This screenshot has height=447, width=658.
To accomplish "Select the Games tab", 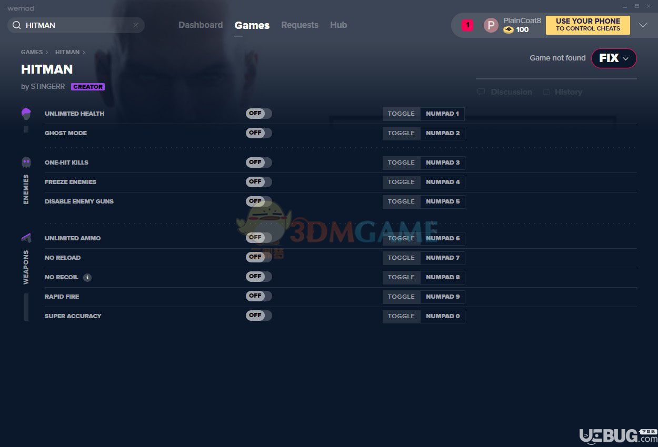I will tap(252, 25).
